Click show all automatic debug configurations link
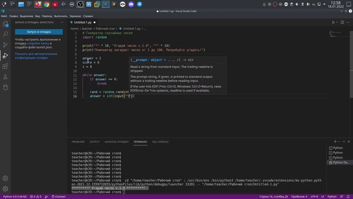The image size is (353, 199). coord(36,56)
